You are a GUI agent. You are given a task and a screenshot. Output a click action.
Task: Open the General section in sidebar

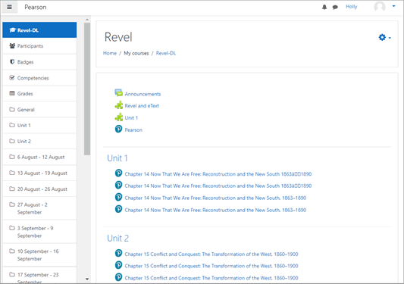[x=39, y=109]
